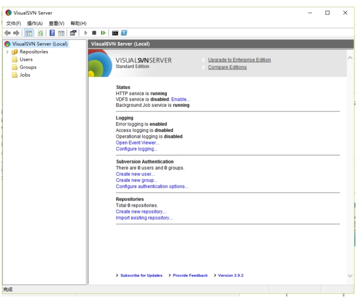Click Enable... for the VDFS service
Viewport: 357px width, 303px height.
(x=181, y=100)
